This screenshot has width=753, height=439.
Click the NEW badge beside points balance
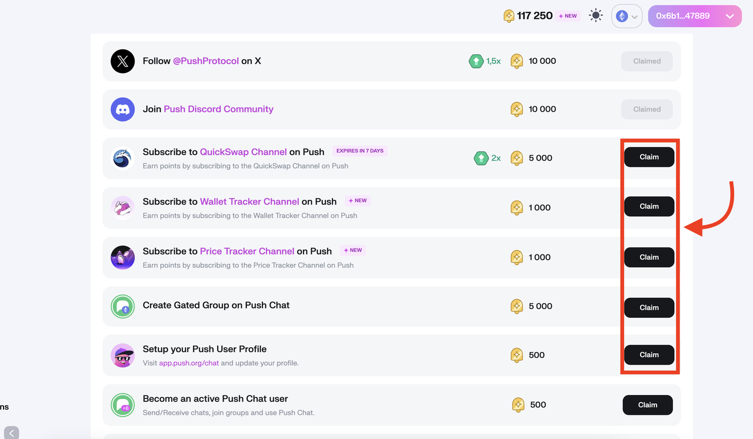pos(568,16)
